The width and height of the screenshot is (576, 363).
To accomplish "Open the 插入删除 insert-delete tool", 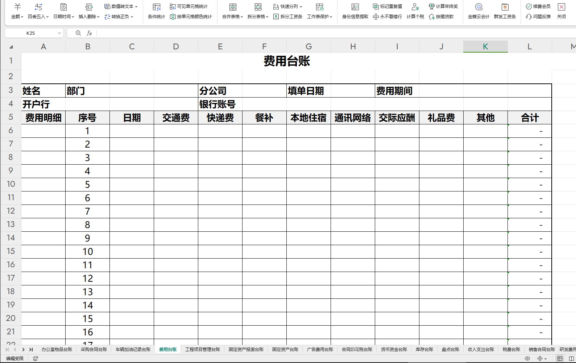I will point(89,11).
